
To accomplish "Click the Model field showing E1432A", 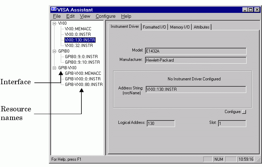I will tap(196, 51).
